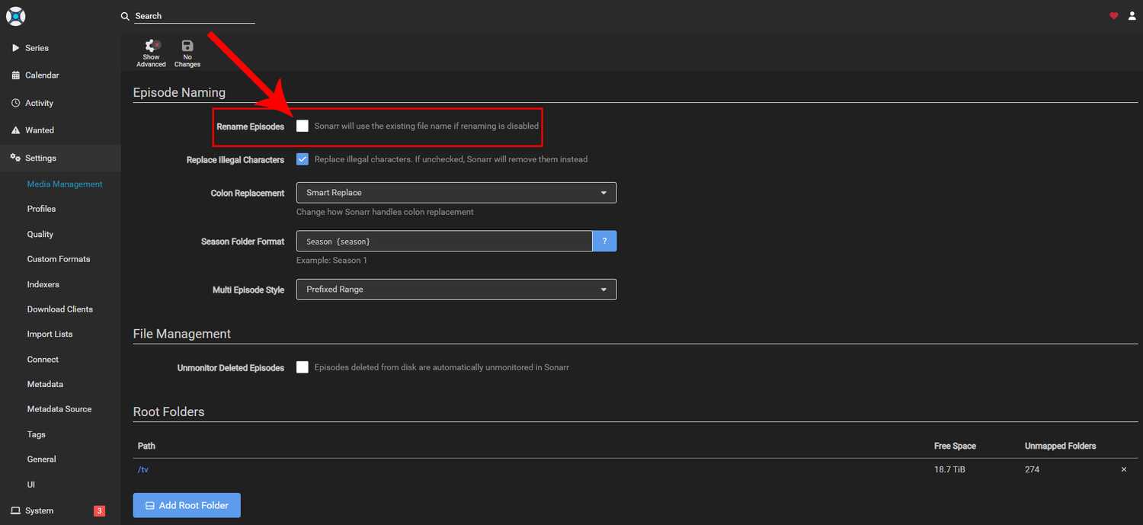Select Media Management settings page
1143x525 pixels.
click(65, 184)
